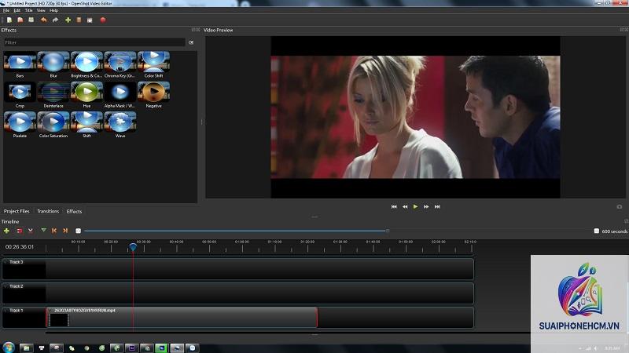Screen dimensions: 629x353
Task: Toggle the timeline snapping magnet icon
Action: coord(19,231)
